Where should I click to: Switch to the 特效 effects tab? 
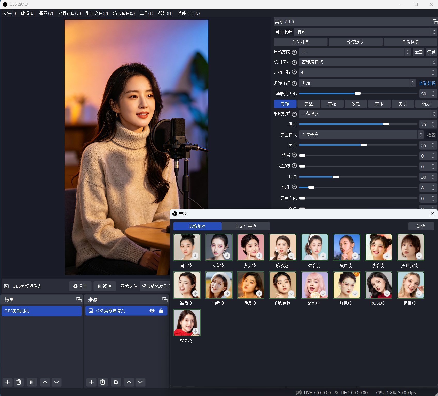426,104
